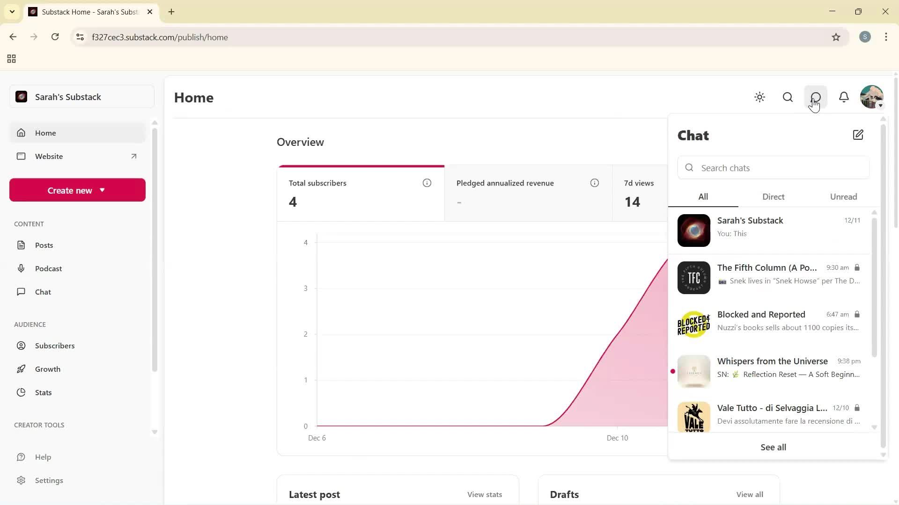899x505 pixels.
Task: Open the compose new chat icon
Action: 858,135
